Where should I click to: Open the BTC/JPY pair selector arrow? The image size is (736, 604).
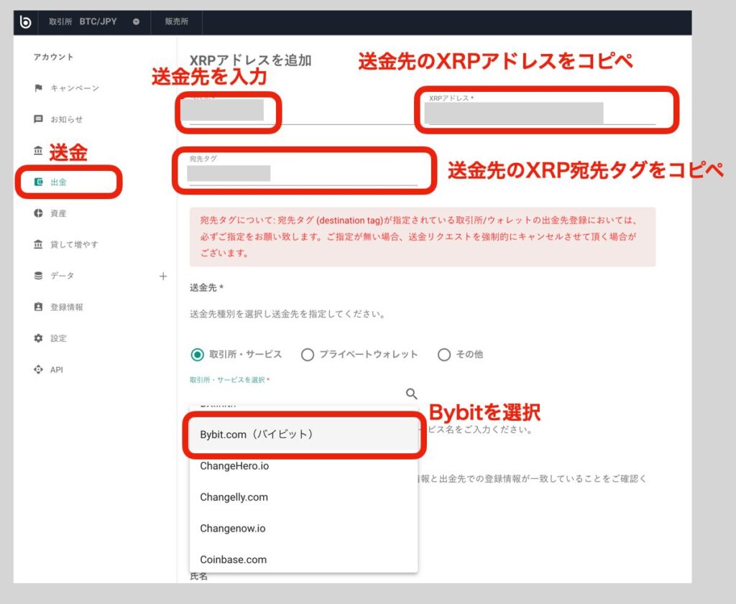click(135, 22)
